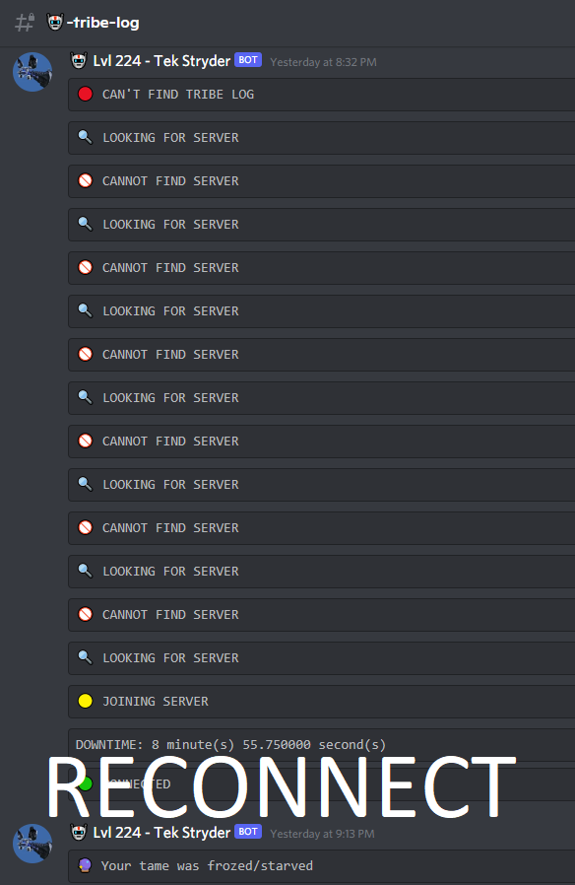The height and width of the screenshot is (885, 575).
Task: Click the yellow circle next to JOINING SERVER
Action: pyautogui.click(x=85, y=701)
